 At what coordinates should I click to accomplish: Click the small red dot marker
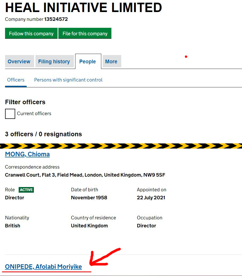pos(186,57)
